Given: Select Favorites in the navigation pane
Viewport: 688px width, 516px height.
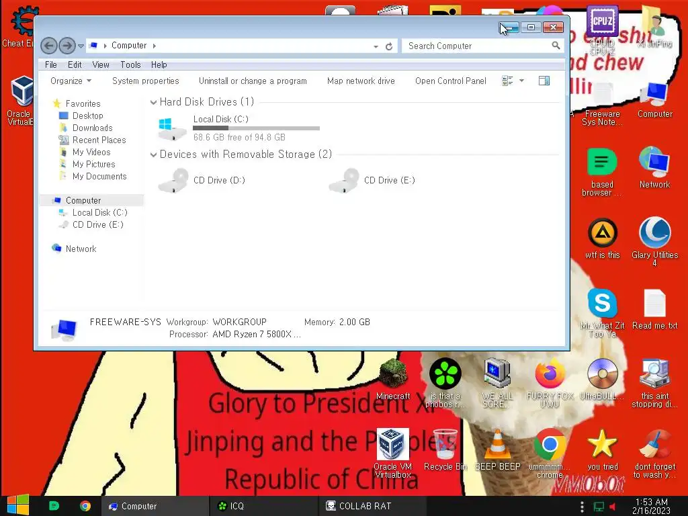Looking at the screenshot, I should click(83, 103).
